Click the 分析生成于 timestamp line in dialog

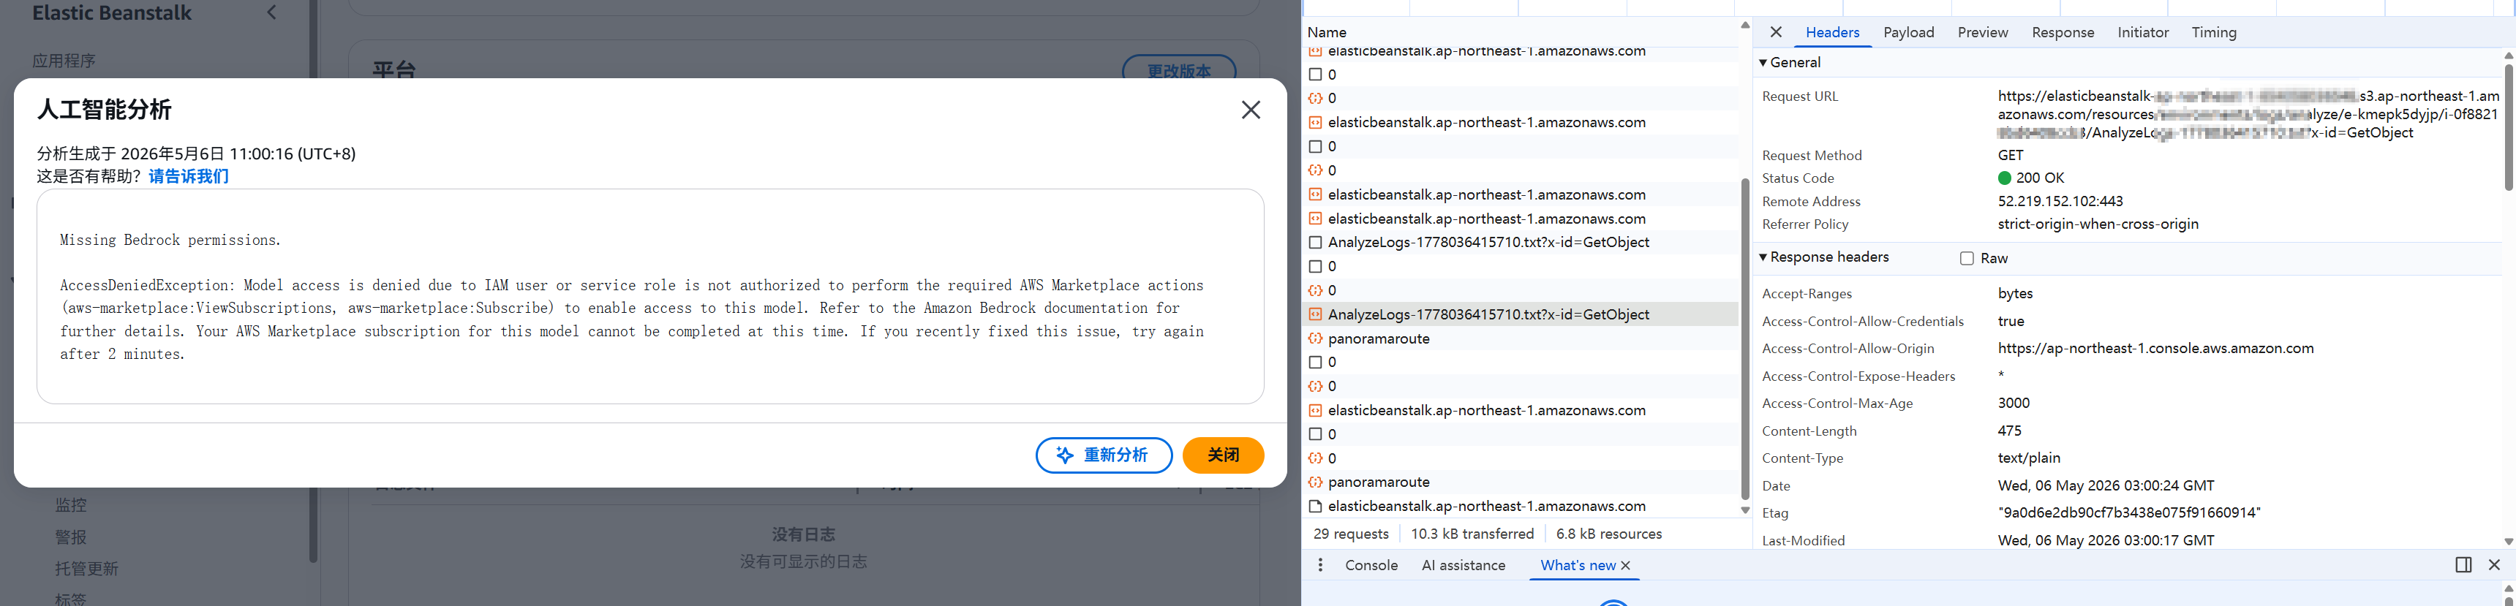pyautogui.click(x=196, y=154)
